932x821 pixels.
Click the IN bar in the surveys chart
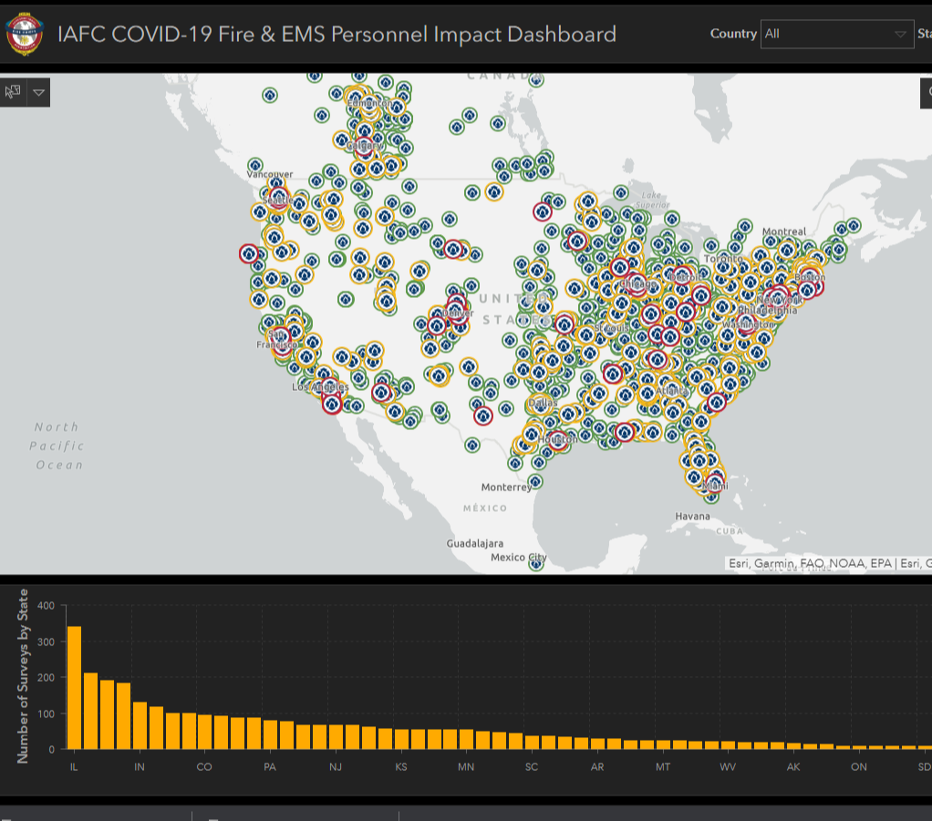coord(140,725)
